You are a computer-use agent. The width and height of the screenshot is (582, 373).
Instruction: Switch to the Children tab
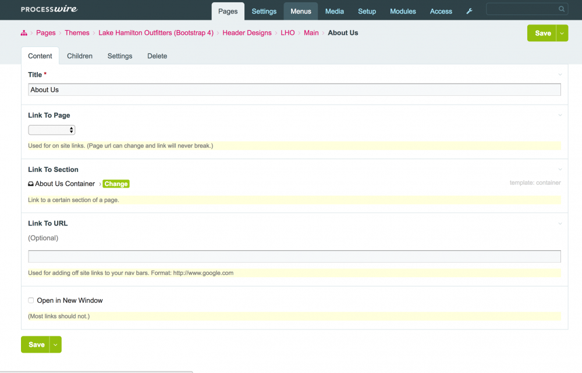pos(80,56)
